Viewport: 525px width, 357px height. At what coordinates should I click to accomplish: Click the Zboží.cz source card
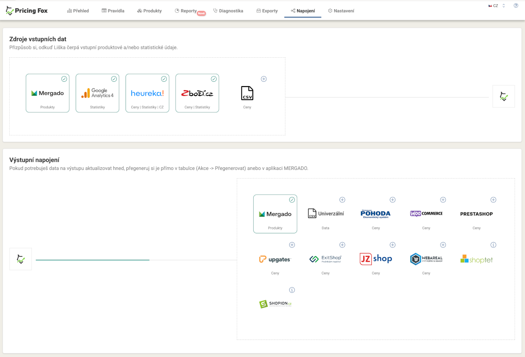[x=197, y=93]
